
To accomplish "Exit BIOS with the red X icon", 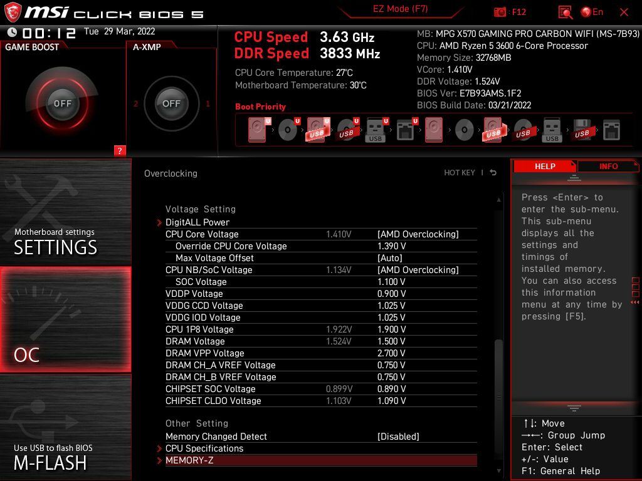I will [x=624, y=13].
